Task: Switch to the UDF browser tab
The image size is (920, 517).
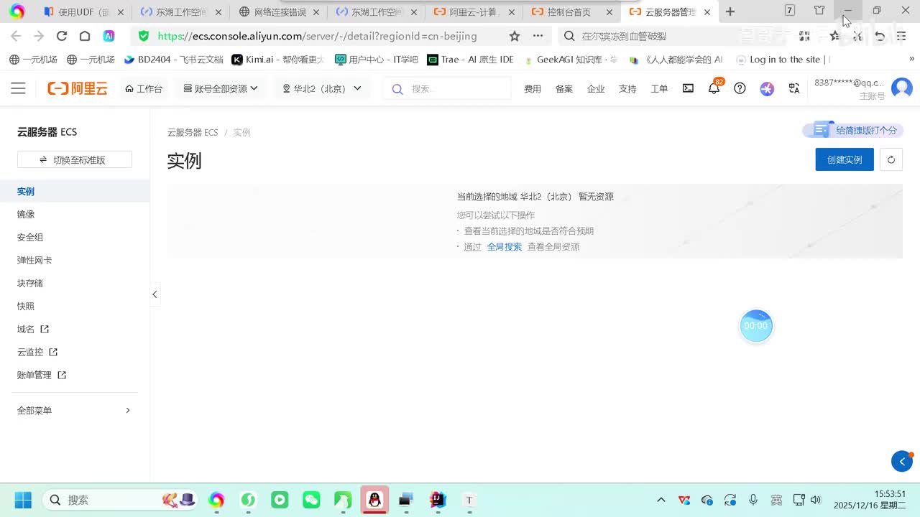Action: pyautogui.click(x=84, y=12)
